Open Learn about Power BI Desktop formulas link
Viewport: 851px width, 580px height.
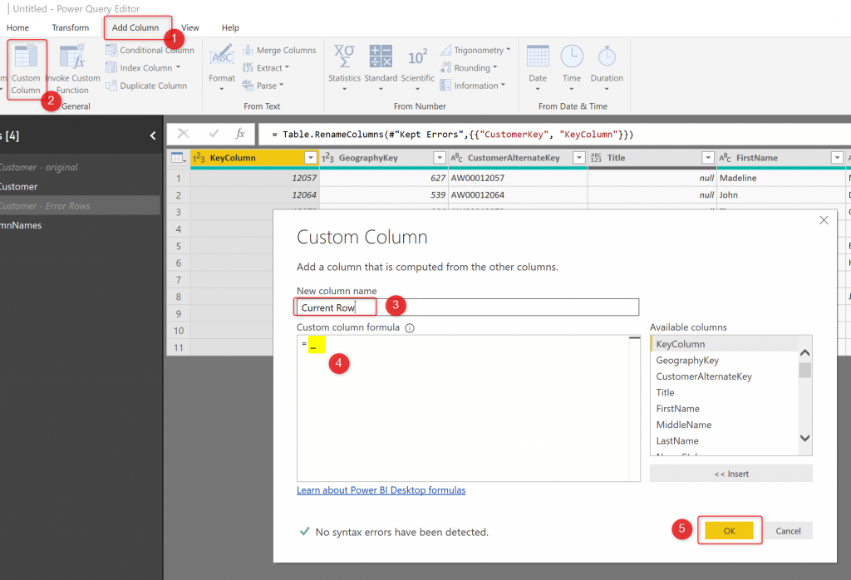tap(381, 490)
